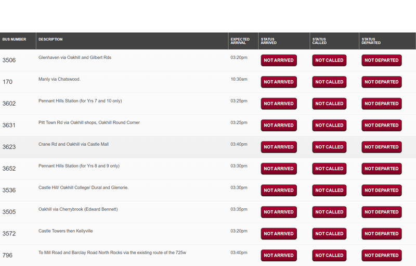Toggle NOT DEPARTED status for bus 3602
The width and height of the screenshot is (416, 266).
[381, 104]
